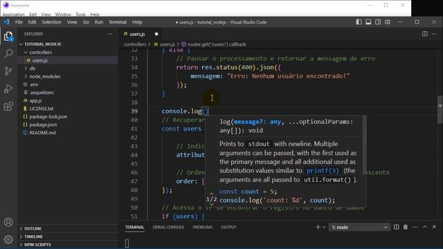Open the new terminal launch profile arrow

pyautogui.click(x=324, y=228)
